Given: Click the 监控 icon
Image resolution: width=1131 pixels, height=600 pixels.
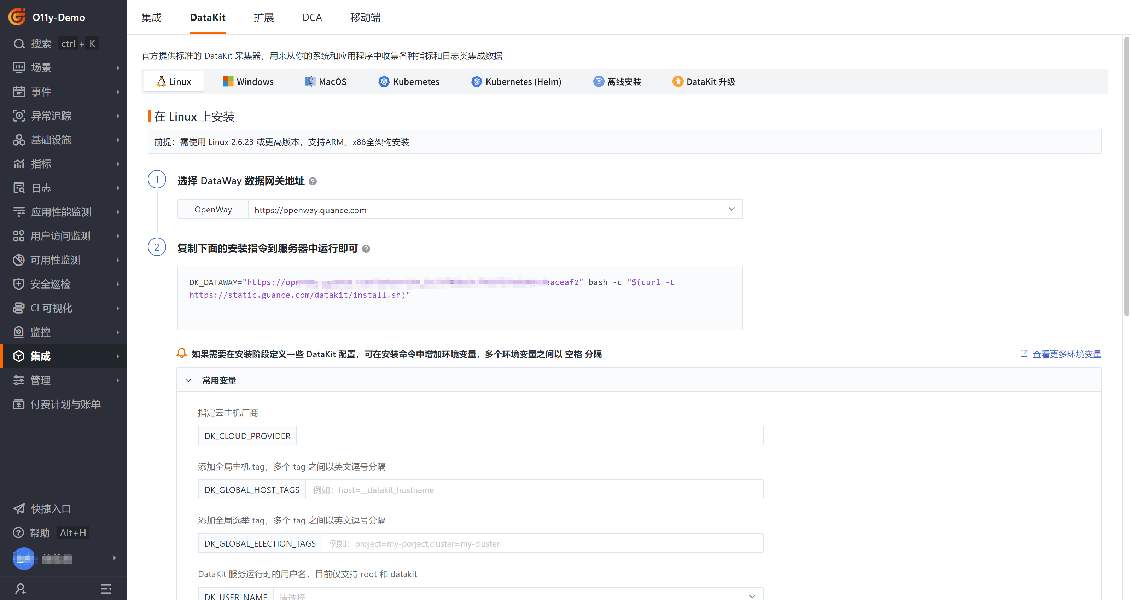Looking at the screenshot, I should pyautogui.click(x=19, y=332).
